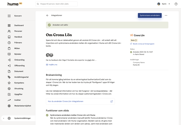Select Onboarding menu item

(x=19, y=60)
